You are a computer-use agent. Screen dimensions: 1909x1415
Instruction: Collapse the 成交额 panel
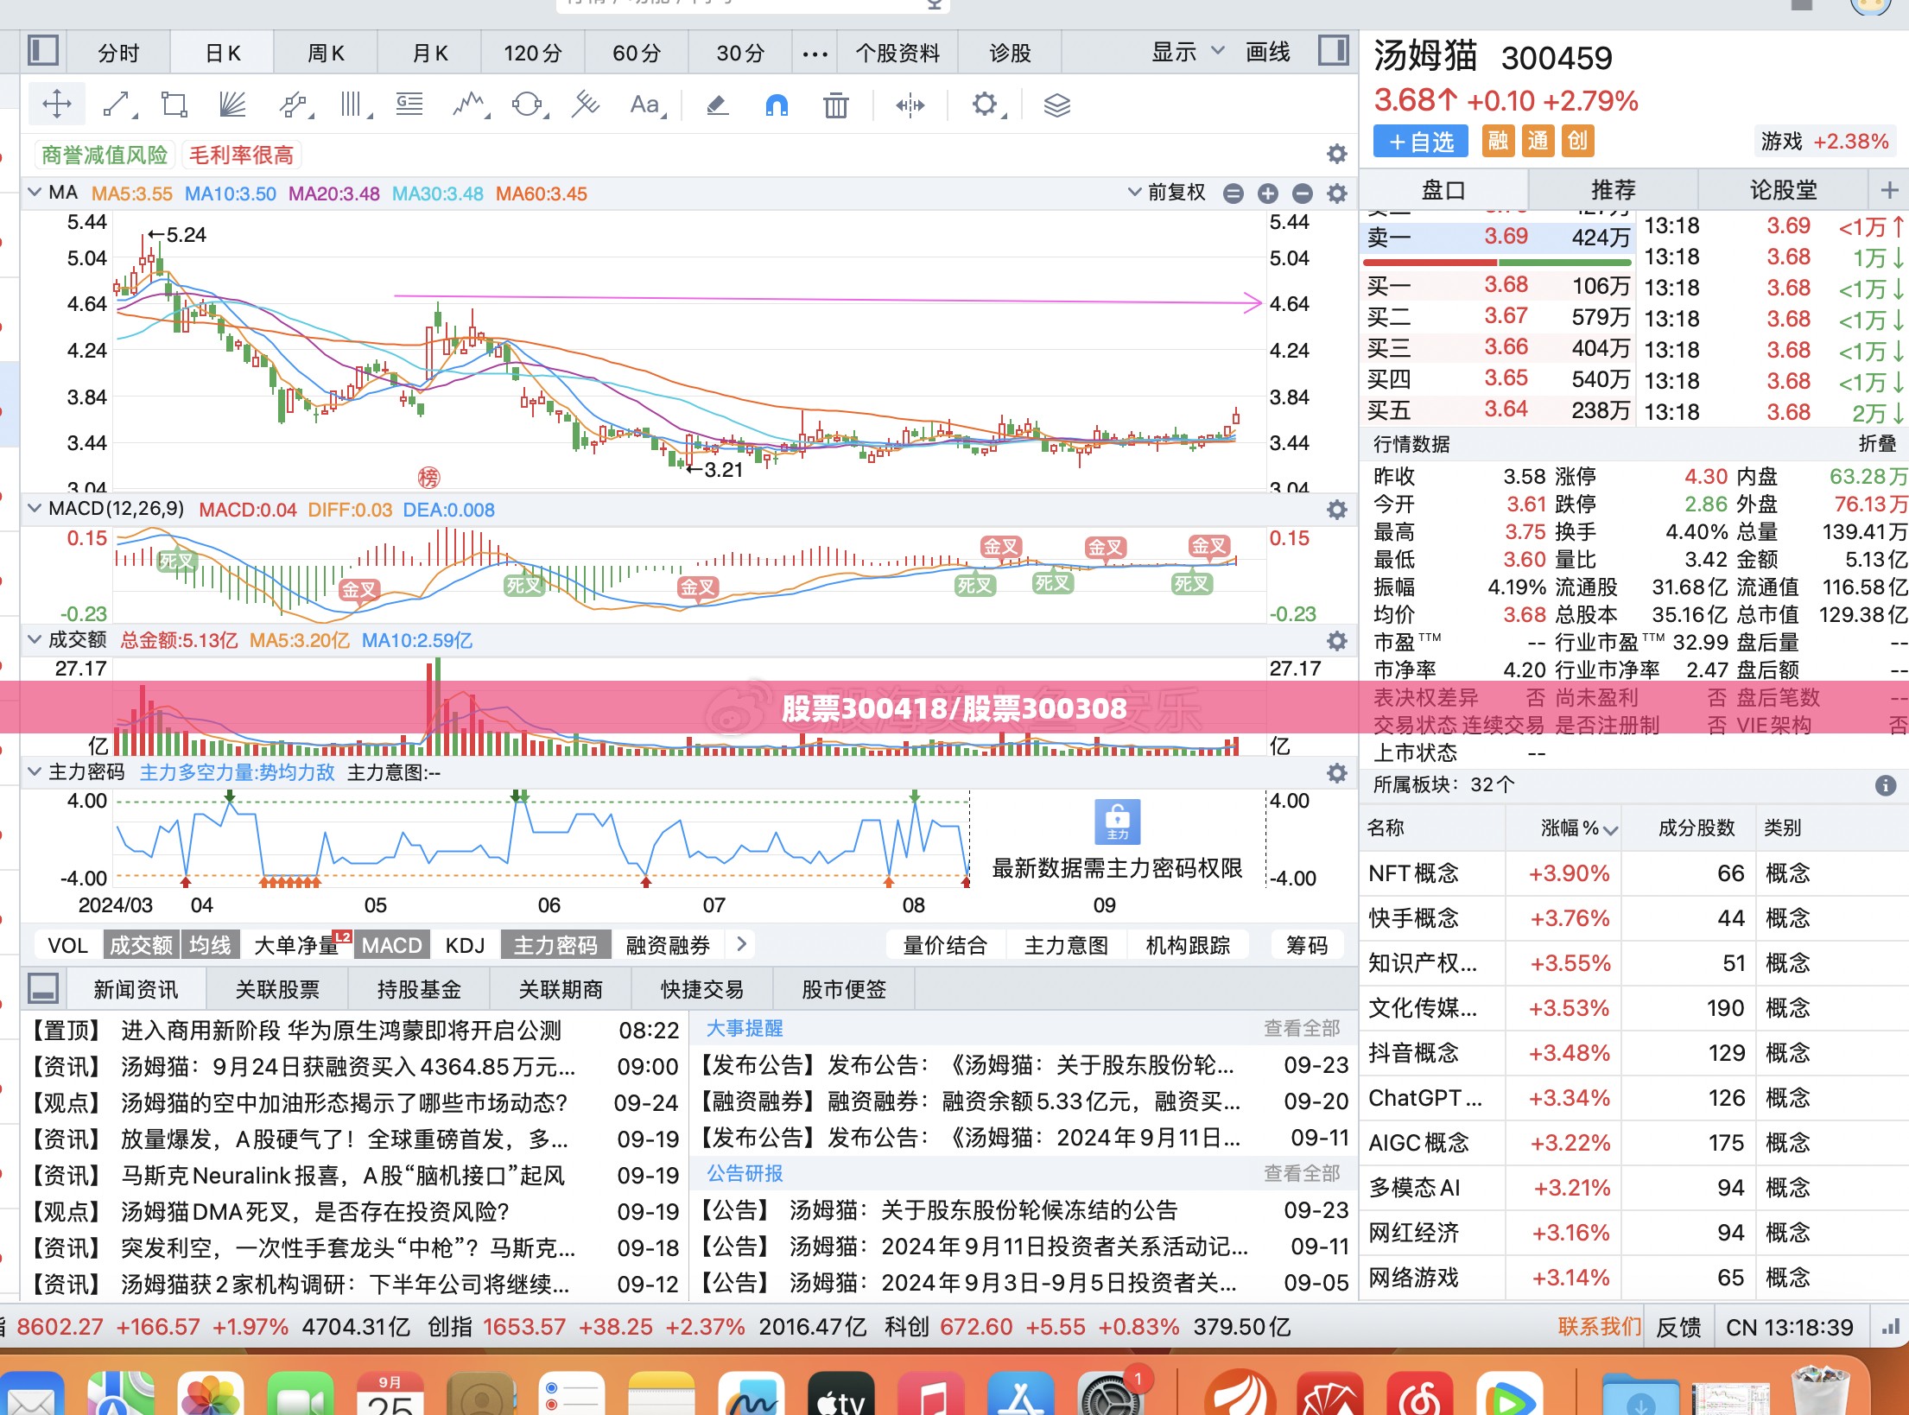click(35, 639)
